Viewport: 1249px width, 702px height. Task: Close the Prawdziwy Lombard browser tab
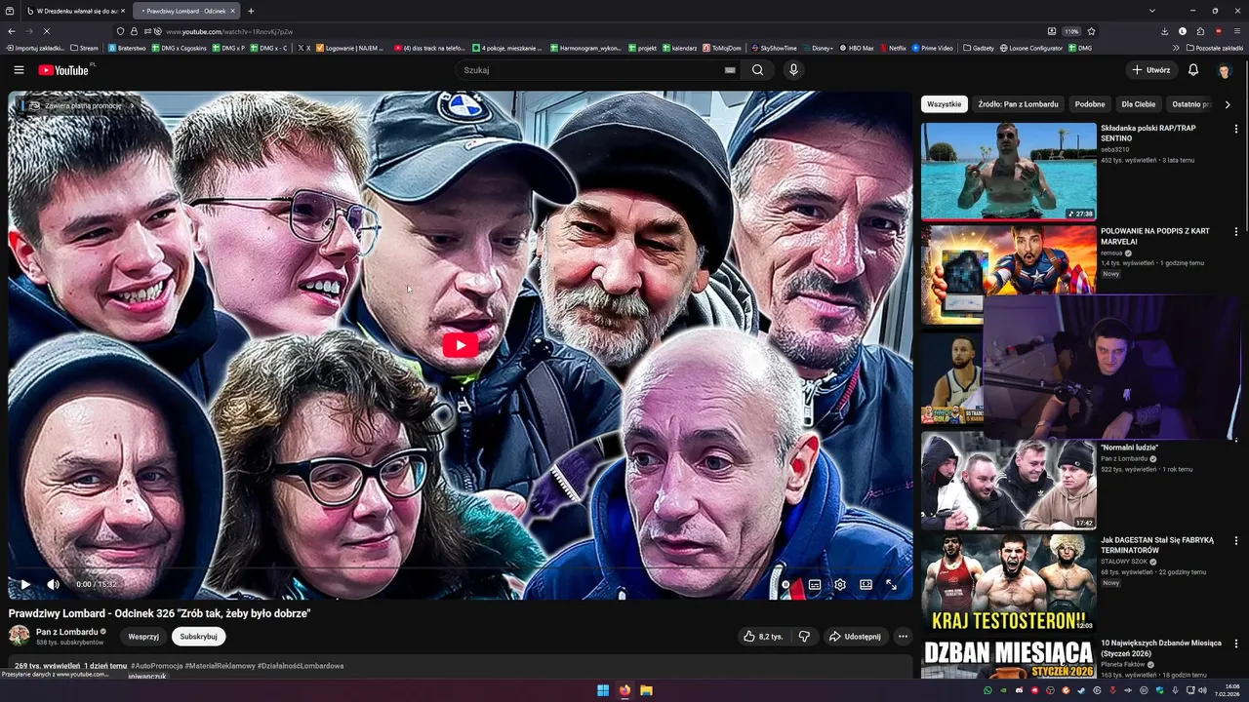(x=233, y=11)
